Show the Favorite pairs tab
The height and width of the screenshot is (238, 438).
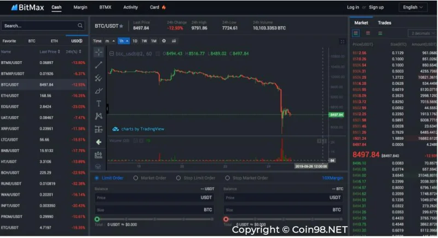tap(9, 41)
